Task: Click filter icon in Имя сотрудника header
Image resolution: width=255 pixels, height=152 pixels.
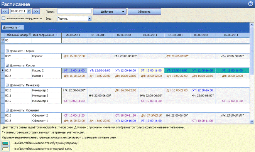Action: click(57, 35)
